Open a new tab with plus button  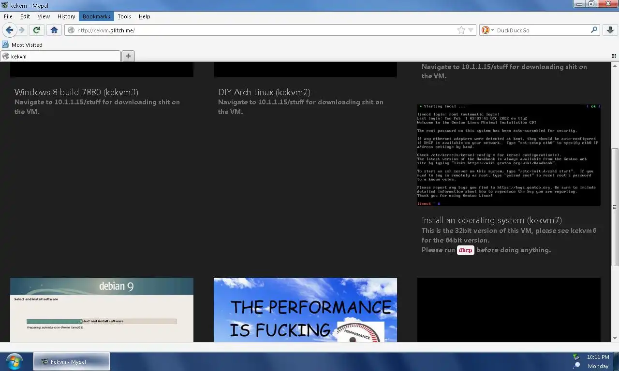pos(128,56)
